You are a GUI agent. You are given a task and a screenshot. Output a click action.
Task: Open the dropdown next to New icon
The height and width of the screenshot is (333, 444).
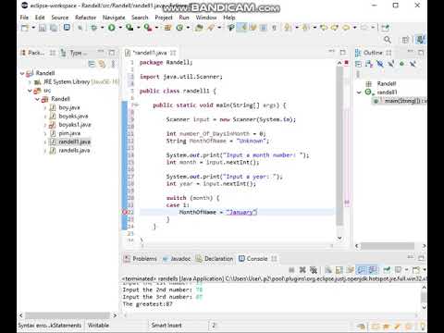click(33, 28)
